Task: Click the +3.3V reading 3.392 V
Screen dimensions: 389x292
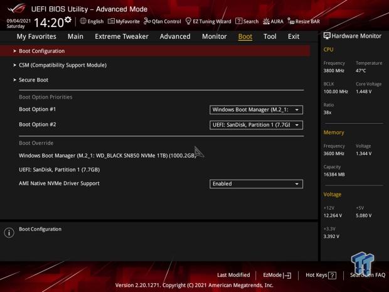Action: click(331, 236)
